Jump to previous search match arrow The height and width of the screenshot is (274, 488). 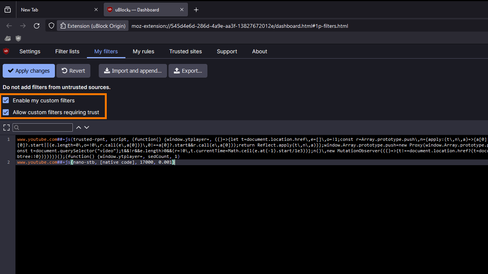pos(79,127)
